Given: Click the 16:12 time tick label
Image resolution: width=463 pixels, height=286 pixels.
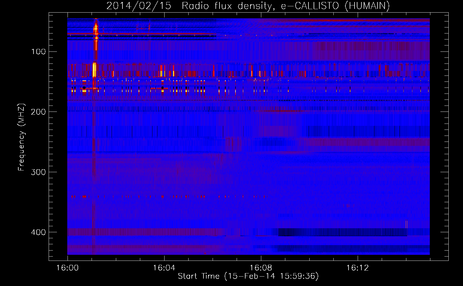Looking at the screenshot, I should coord(358,268).
